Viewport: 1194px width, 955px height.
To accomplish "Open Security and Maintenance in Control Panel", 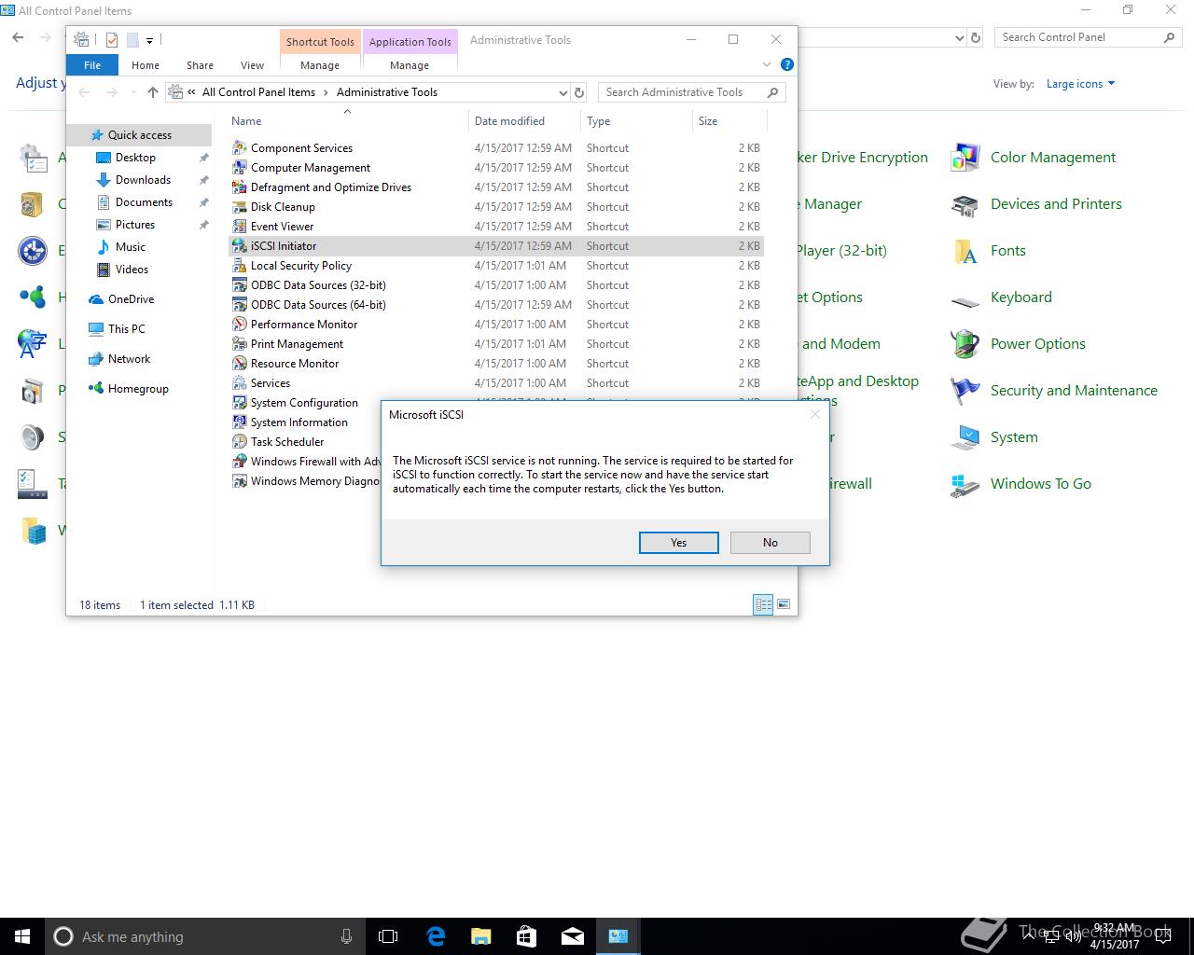I will [1054, 391].
